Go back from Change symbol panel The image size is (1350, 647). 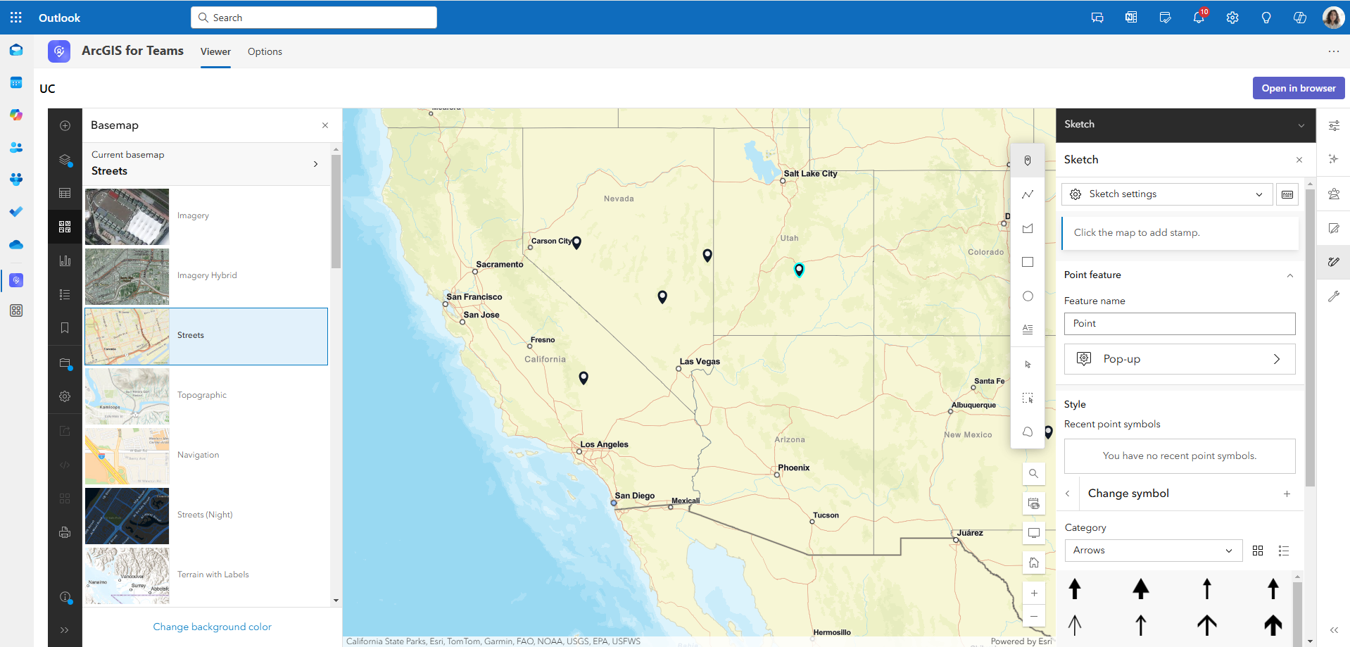1068,494
